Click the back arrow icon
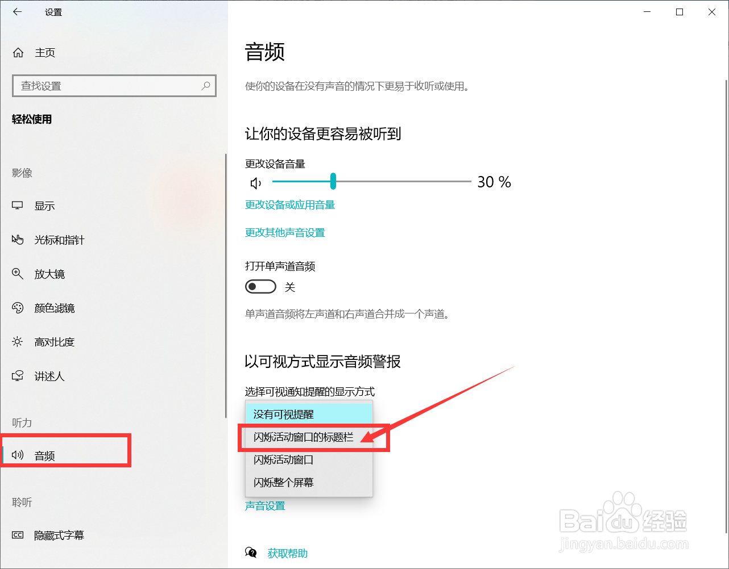729x569 pixels. [18, 12]
